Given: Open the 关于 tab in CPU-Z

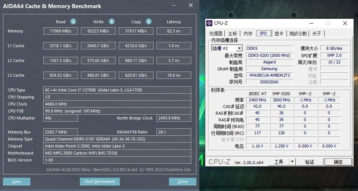Looking at the screenshot, I should pos(316,33).
